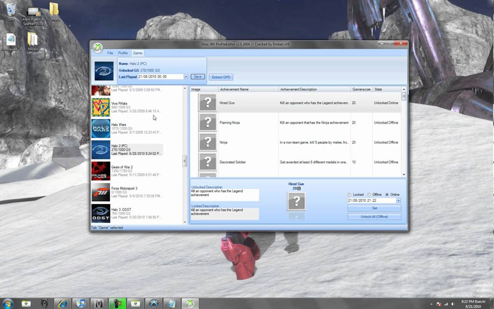The image size is (494, 309).
Task: Open iTunes from the taskbar
Action: pos(81,304)
